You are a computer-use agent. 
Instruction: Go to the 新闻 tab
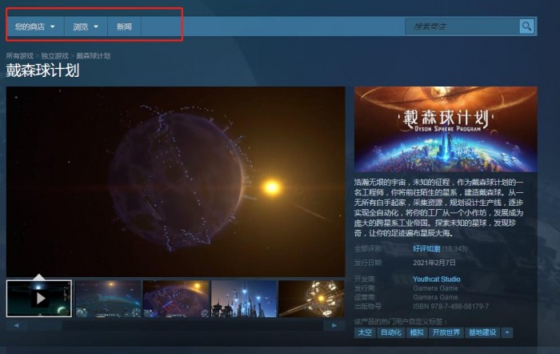click(124, 26)
